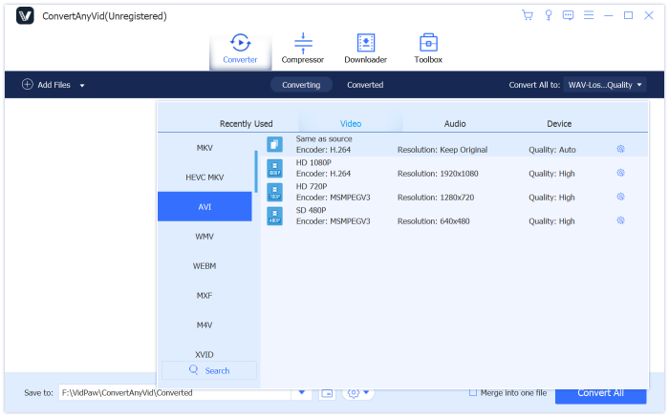Image resolution: width=669 pixels, height=417 pixels.
Task: Click the format Search field
Action: (x=209, y=370)
